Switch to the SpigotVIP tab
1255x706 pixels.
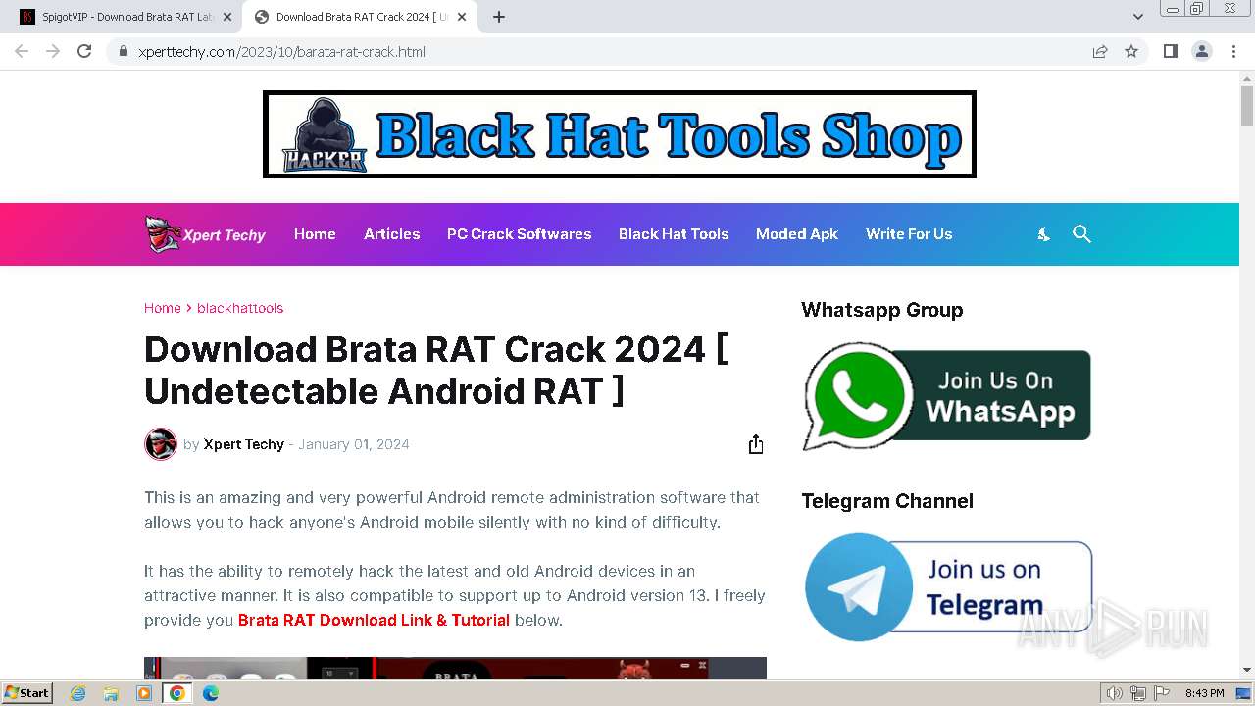pyautogui.click(x=124, y=17)
